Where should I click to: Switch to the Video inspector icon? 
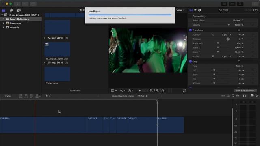191,10
